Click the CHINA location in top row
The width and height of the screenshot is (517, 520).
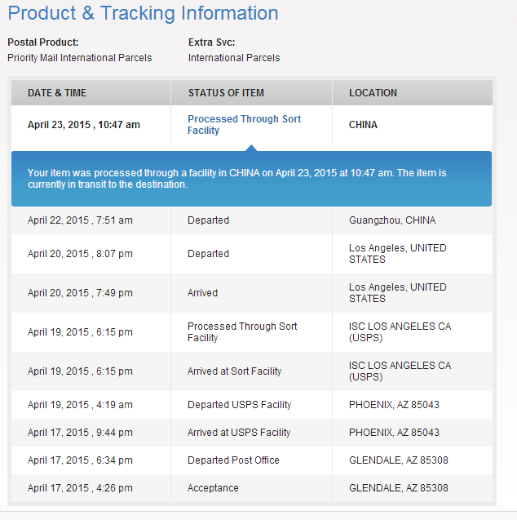(x=363, y=125)
